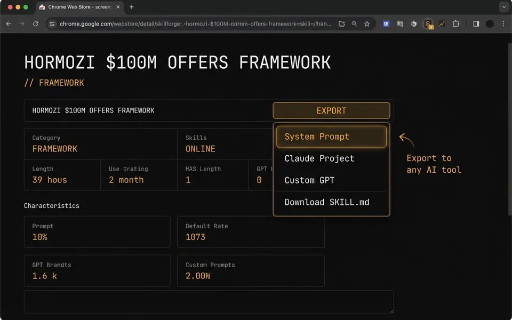Screen dimensions: 512x320
Task: Click the macOS yellow minimize window button
Action: coord(18,7)
